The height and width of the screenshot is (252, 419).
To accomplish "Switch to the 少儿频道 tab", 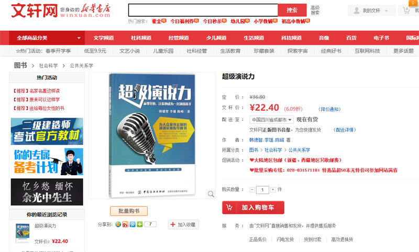I will (216, 38).
